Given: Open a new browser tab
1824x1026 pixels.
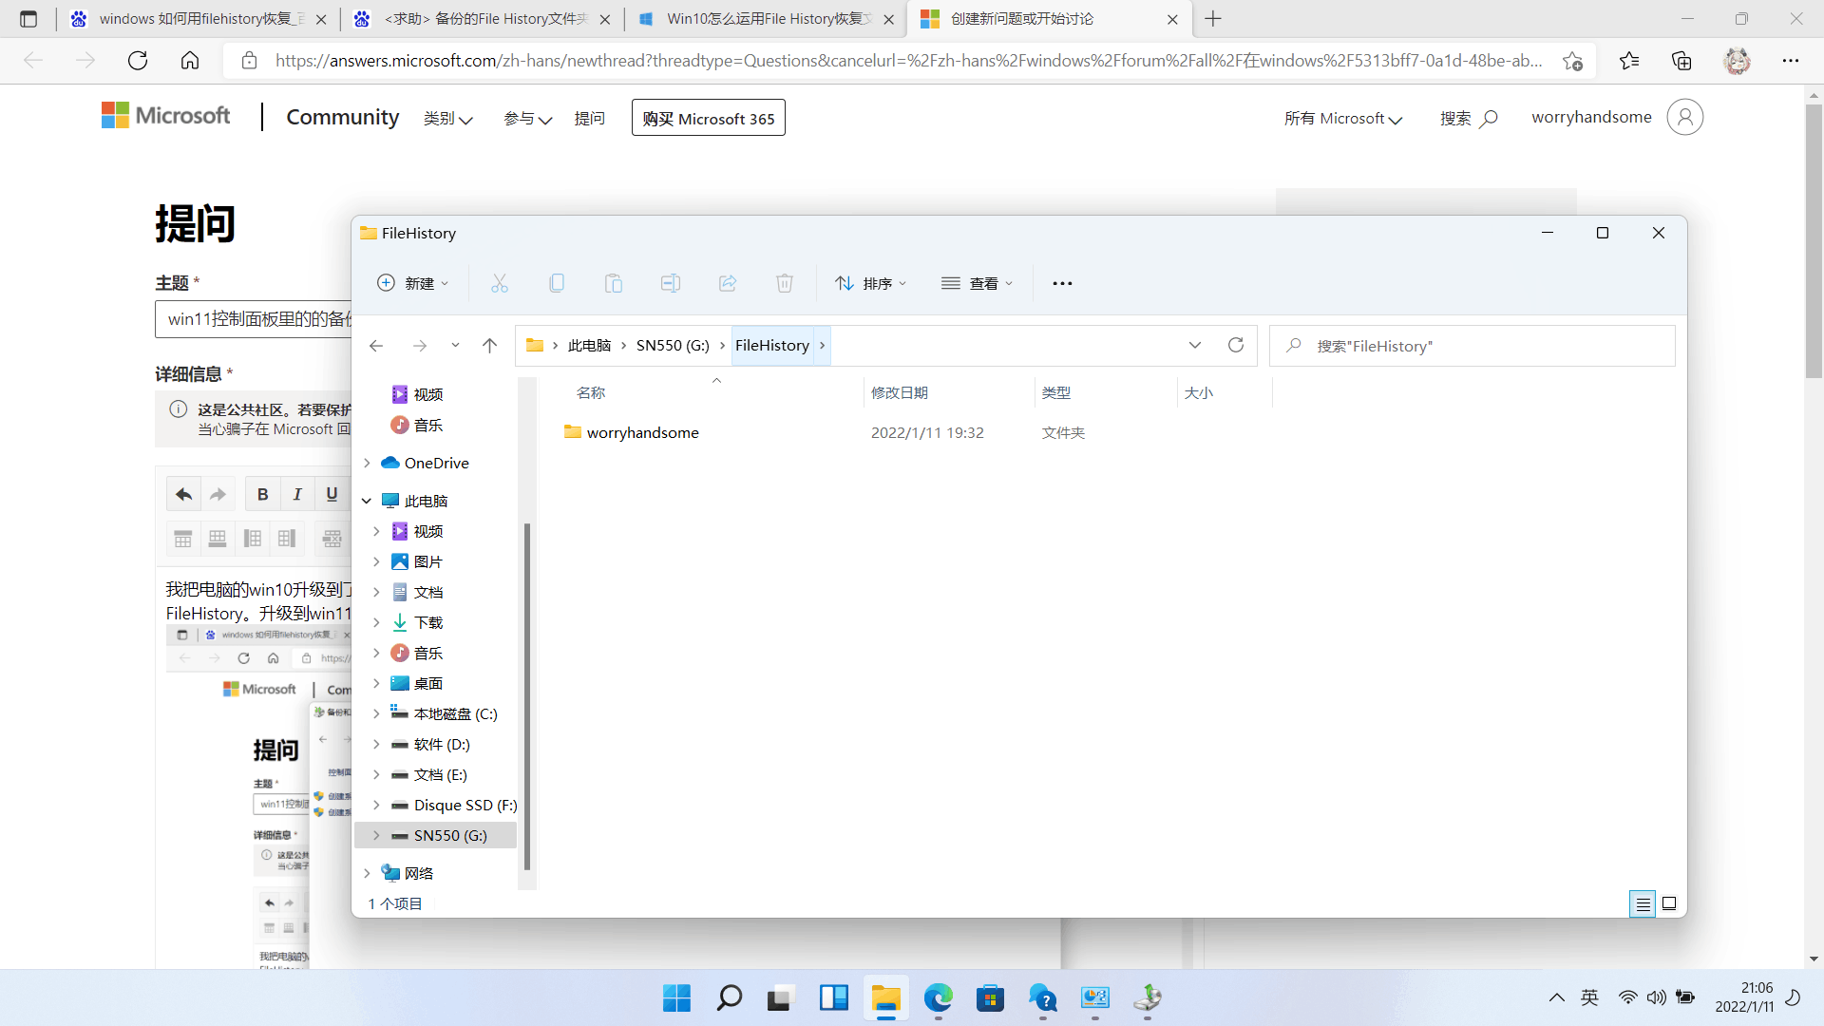Looking at the screenshot, I should pyautogui.click(x=1213, y=19).
